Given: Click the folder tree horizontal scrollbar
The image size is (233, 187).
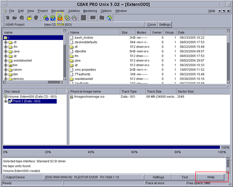Looking at the screenshot, I should pyautogui.click(x=33, y=82).
